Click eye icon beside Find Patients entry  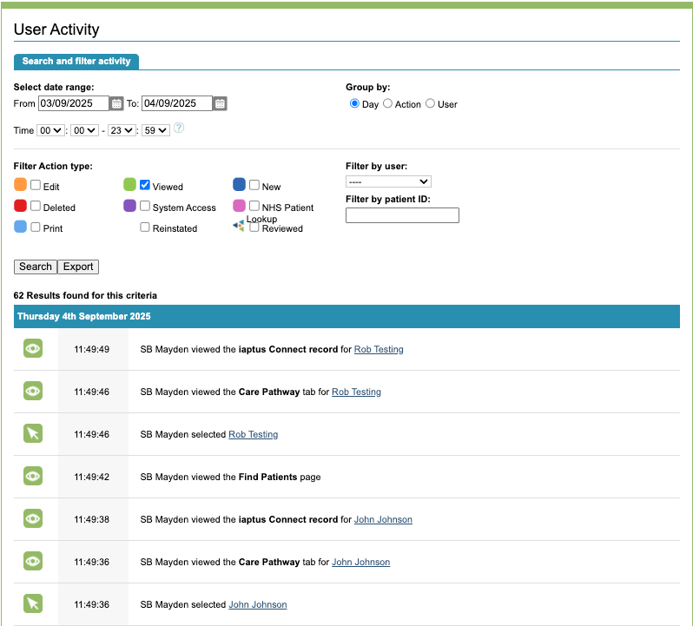33,477
